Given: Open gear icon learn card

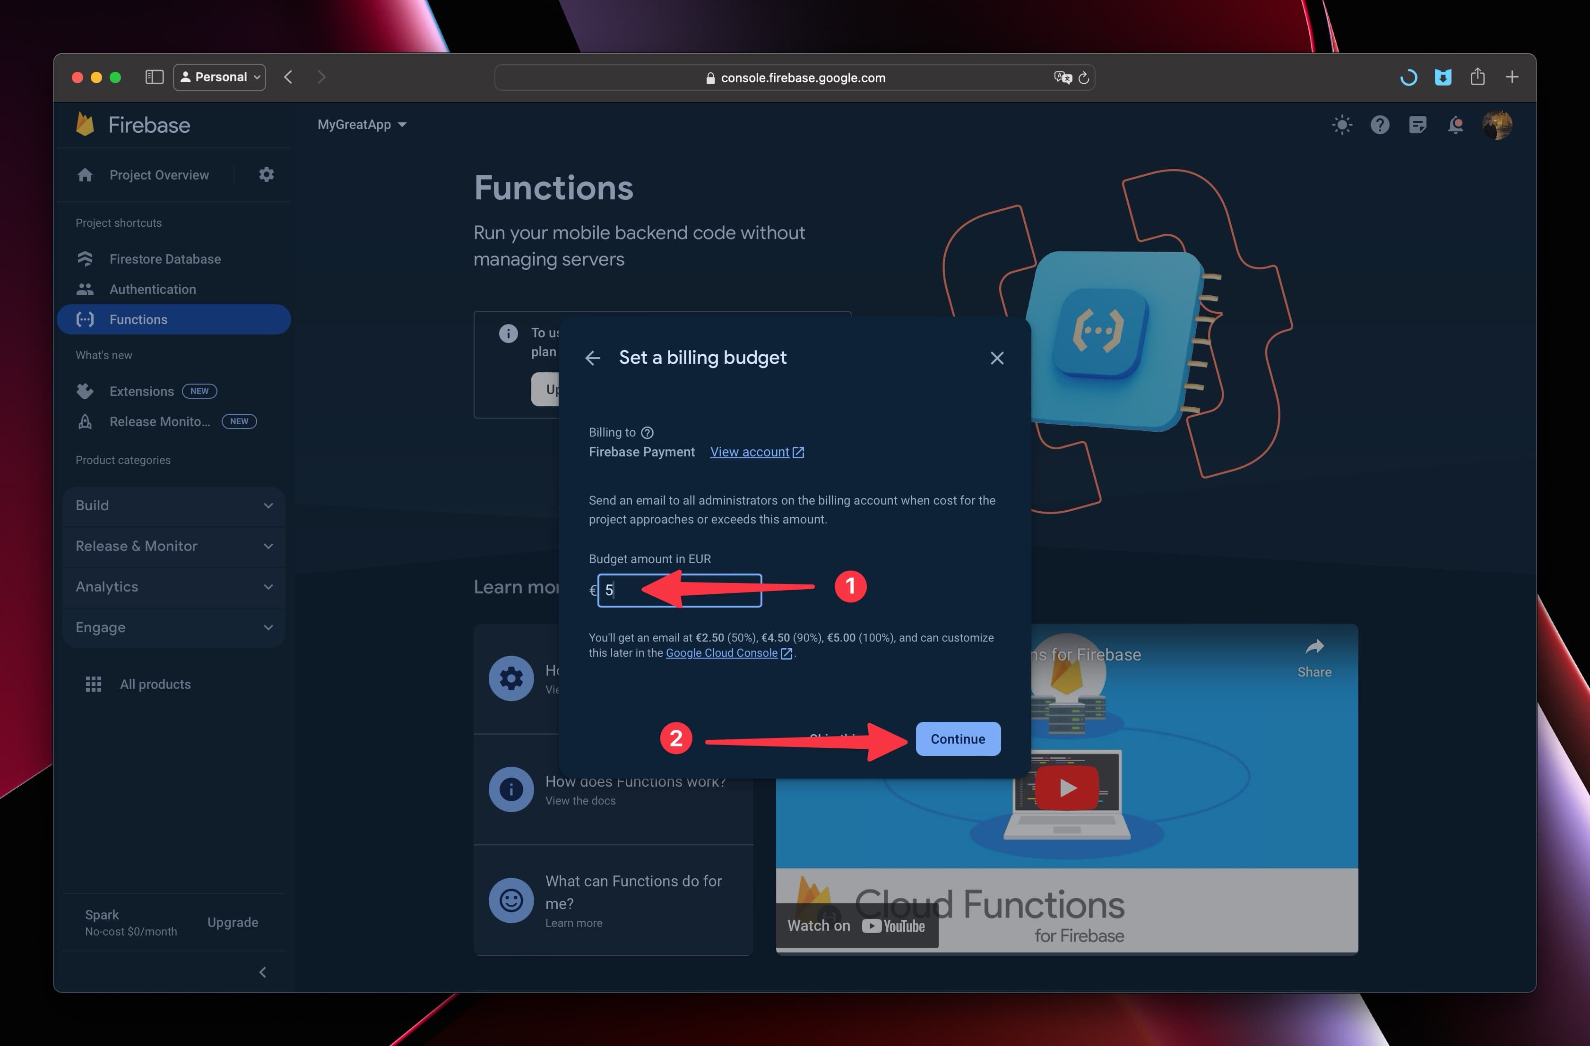Looking at the screenshot, I should click(511, 678).
